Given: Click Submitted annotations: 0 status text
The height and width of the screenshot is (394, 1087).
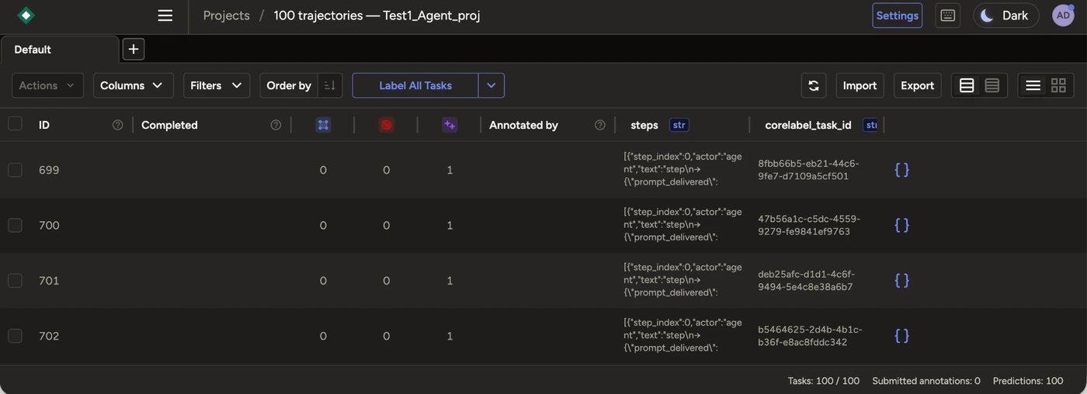Looking at the screenshot, I should [x=926, y=381].
